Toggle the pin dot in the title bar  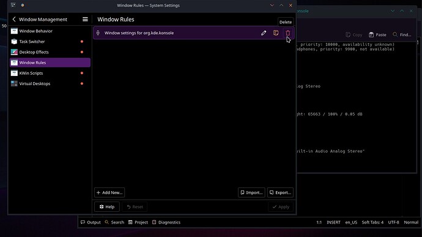(23, 5)
